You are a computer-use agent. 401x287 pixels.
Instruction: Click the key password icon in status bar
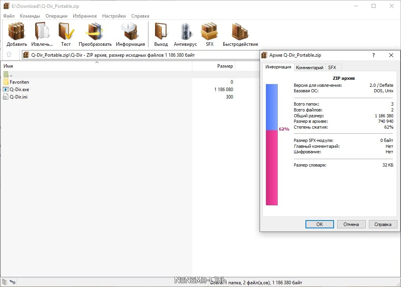pyautogui.click(x=13, y=282)
